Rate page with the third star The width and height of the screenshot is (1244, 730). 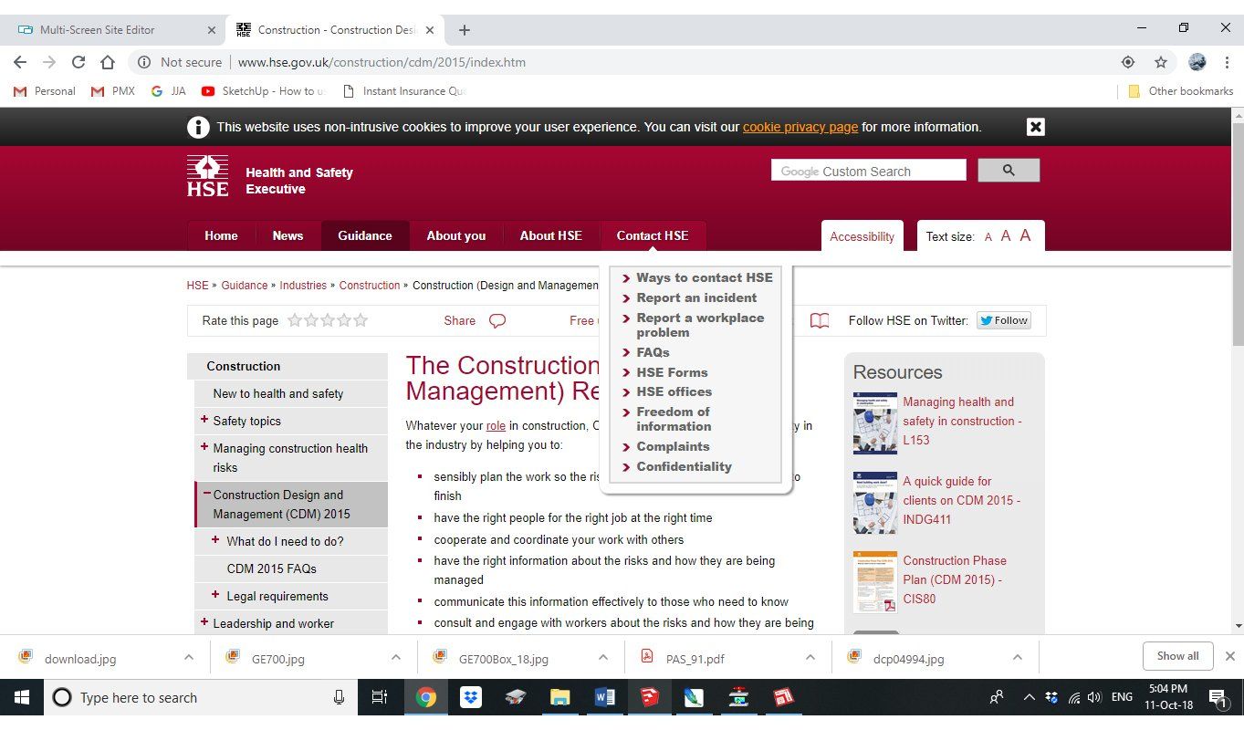pos(328,320)
